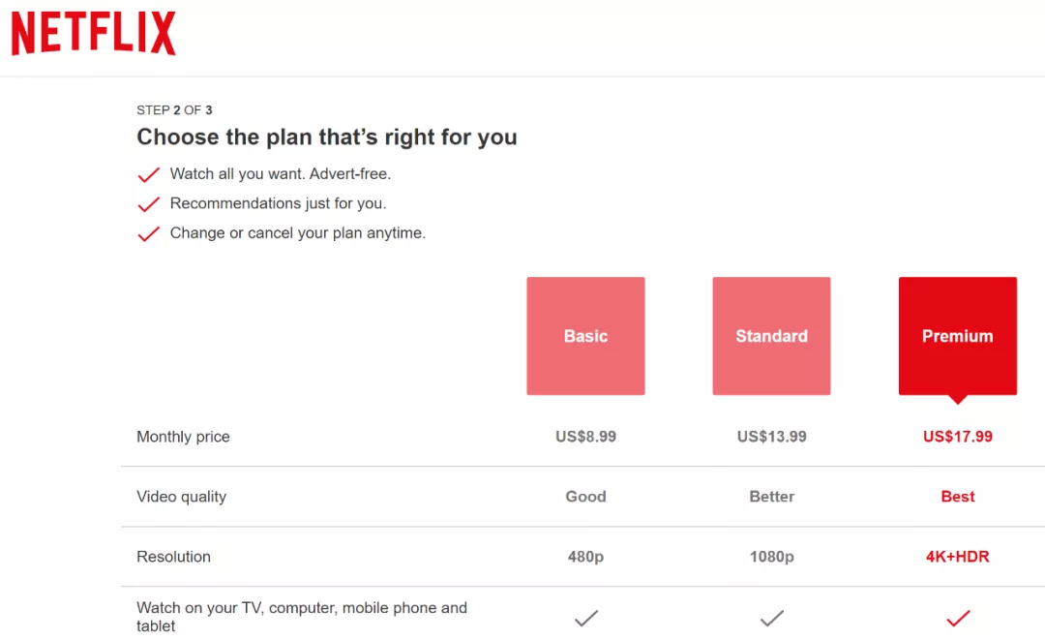Select the Basic plan tile
The image size is (1045, 640).
[x=585, y=336]
